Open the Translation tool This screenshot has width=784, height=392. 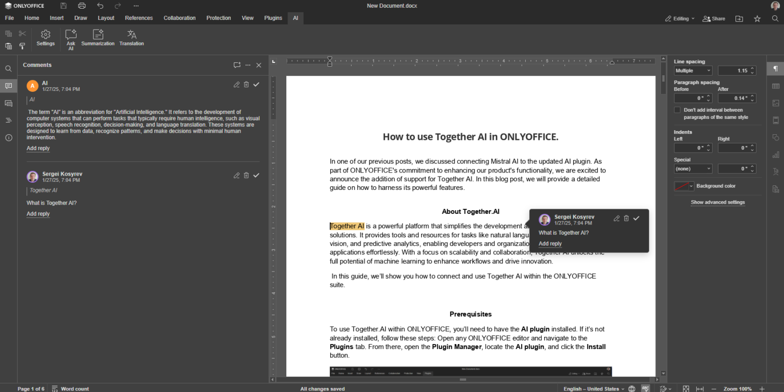(x=132, y=38)
